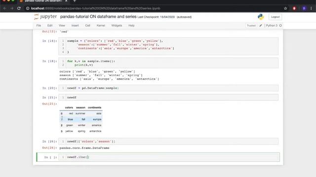Click the 'green' table cell
The width and height of the screenshot is (316, 177).
tap(70, 125)
